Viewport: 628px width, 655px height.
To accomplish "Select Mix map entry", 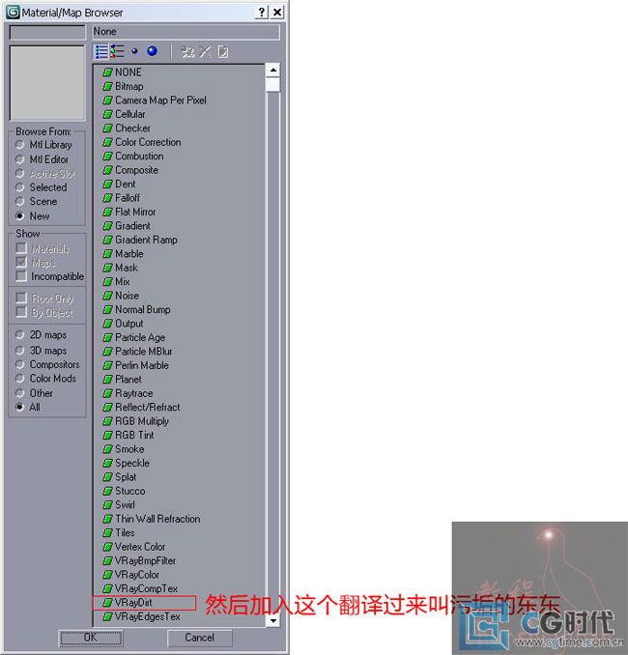I will pos(122,281).
